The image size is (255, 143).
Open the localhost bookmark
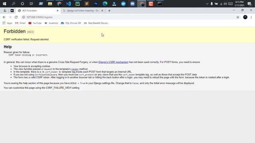51,23
